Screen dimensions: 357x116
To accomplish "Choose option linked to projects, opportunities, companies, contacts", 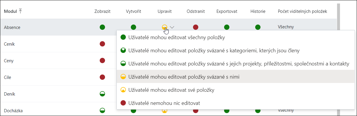I will click(x=234, y=63).
